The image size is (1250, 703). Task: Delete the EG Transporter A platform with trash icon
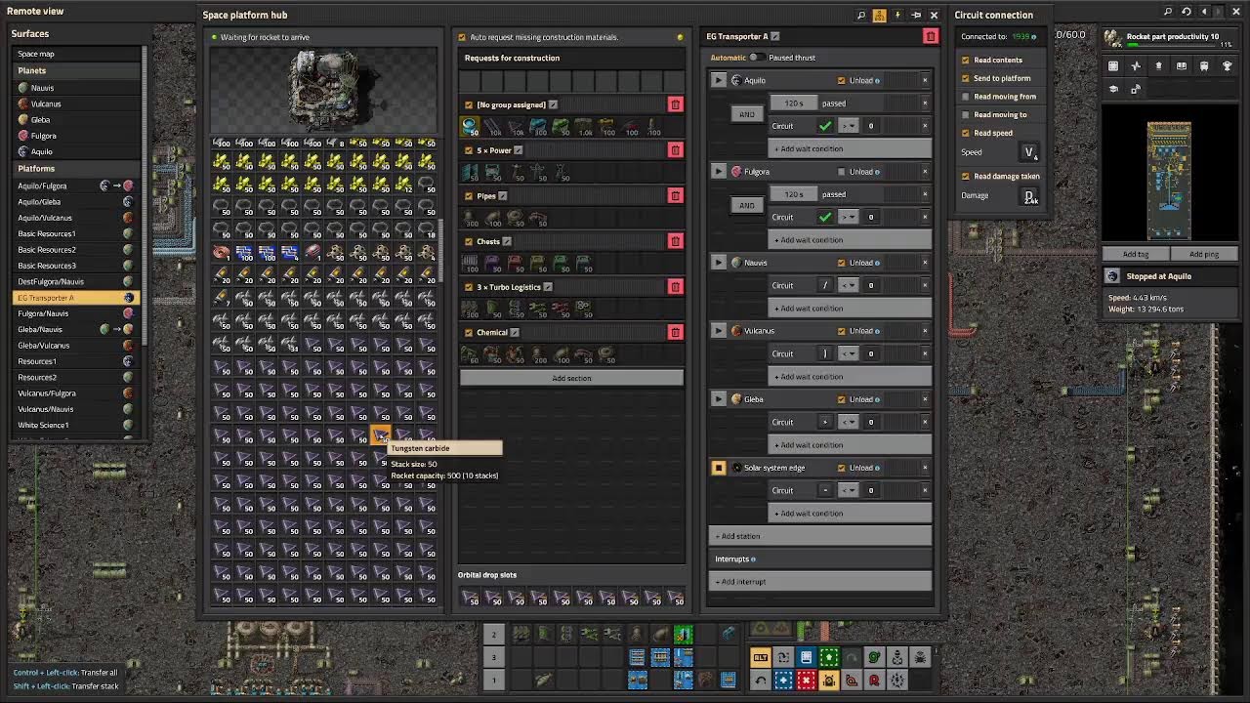click(x=930, y=36)
